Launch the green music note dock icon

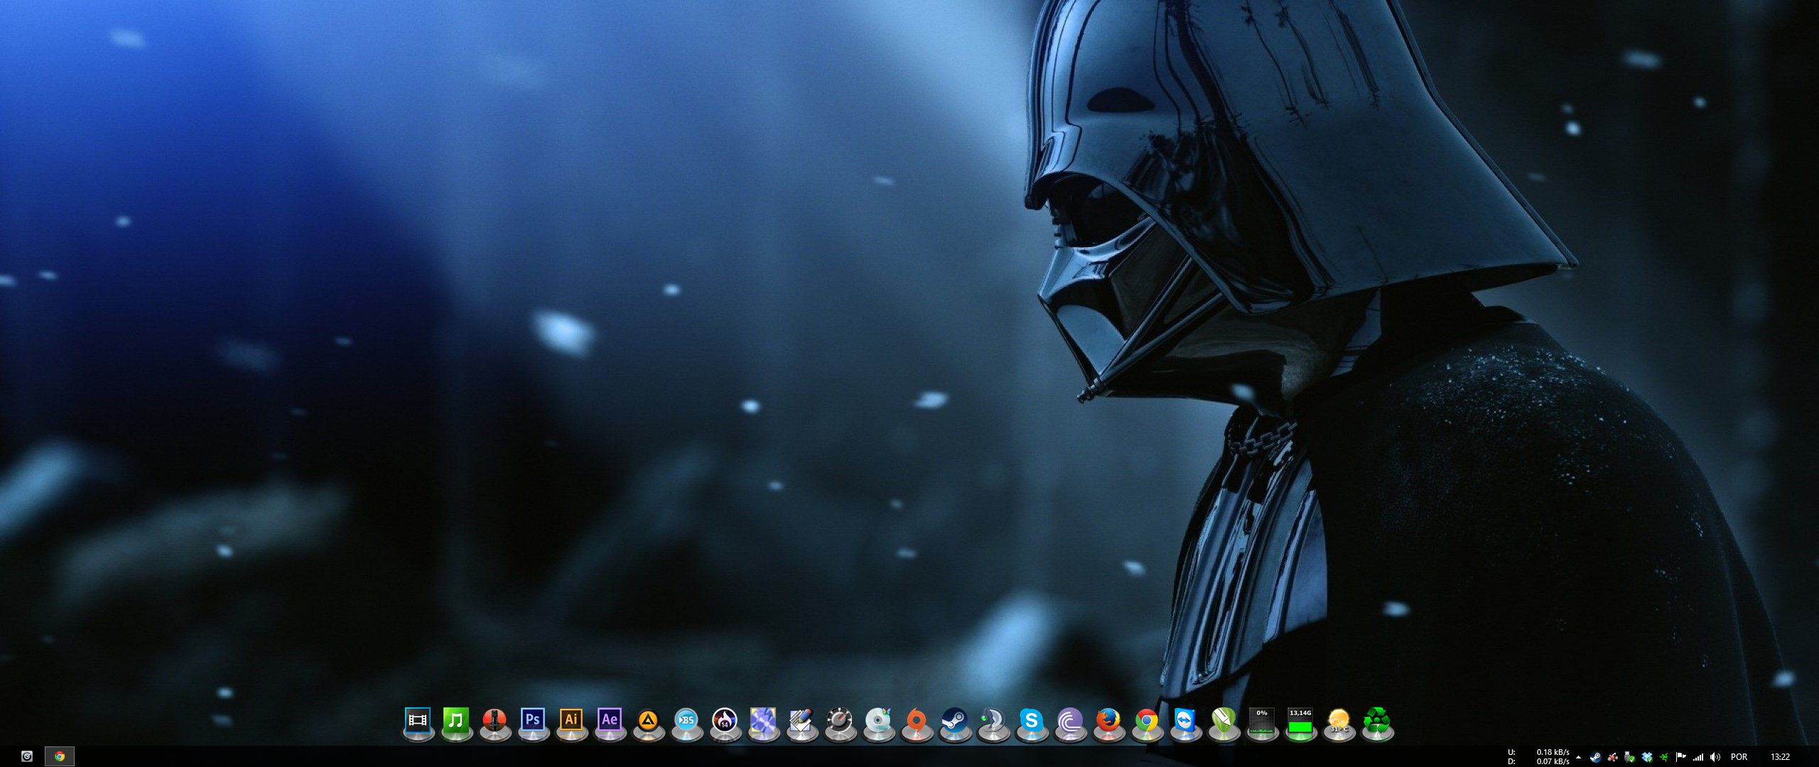tap(456, 721)
